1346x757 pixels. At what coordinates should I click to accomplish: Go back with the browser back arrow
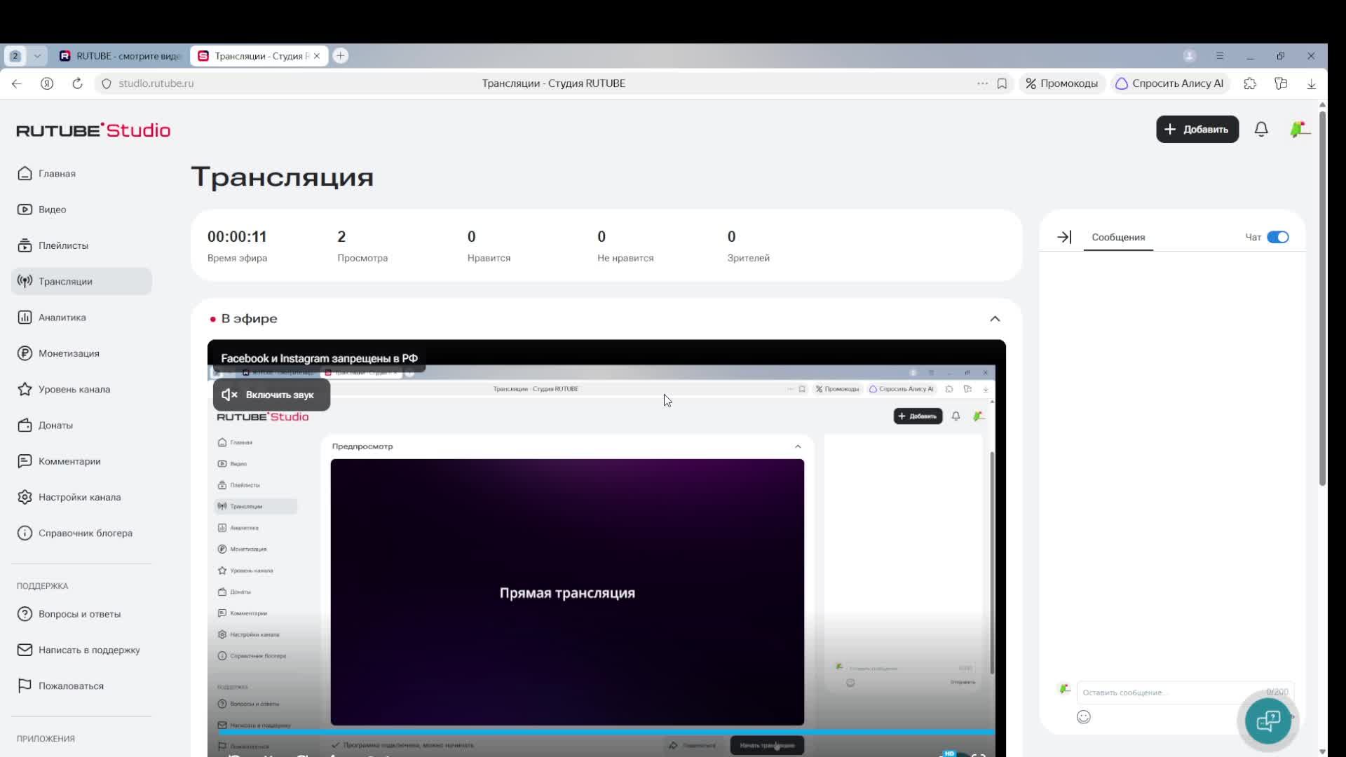16,83
